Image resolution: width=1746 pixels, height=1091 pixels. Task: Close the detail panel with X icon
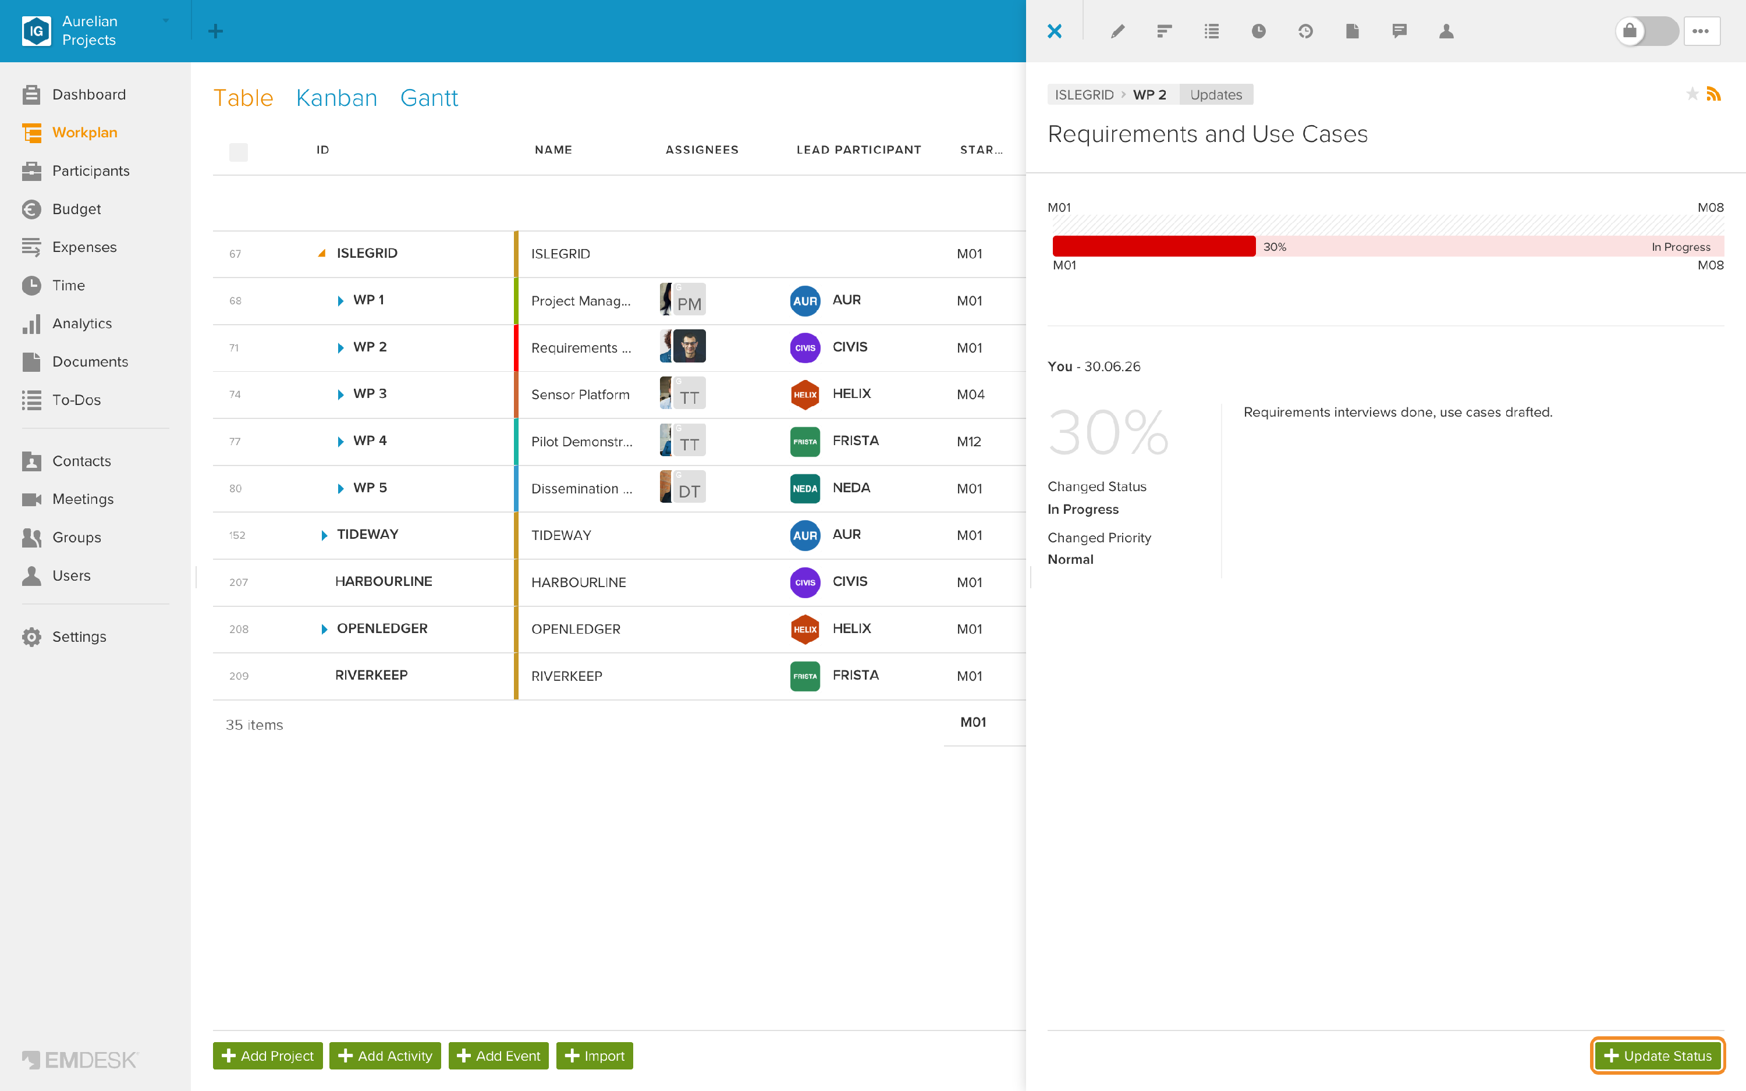pos(1054,31)
